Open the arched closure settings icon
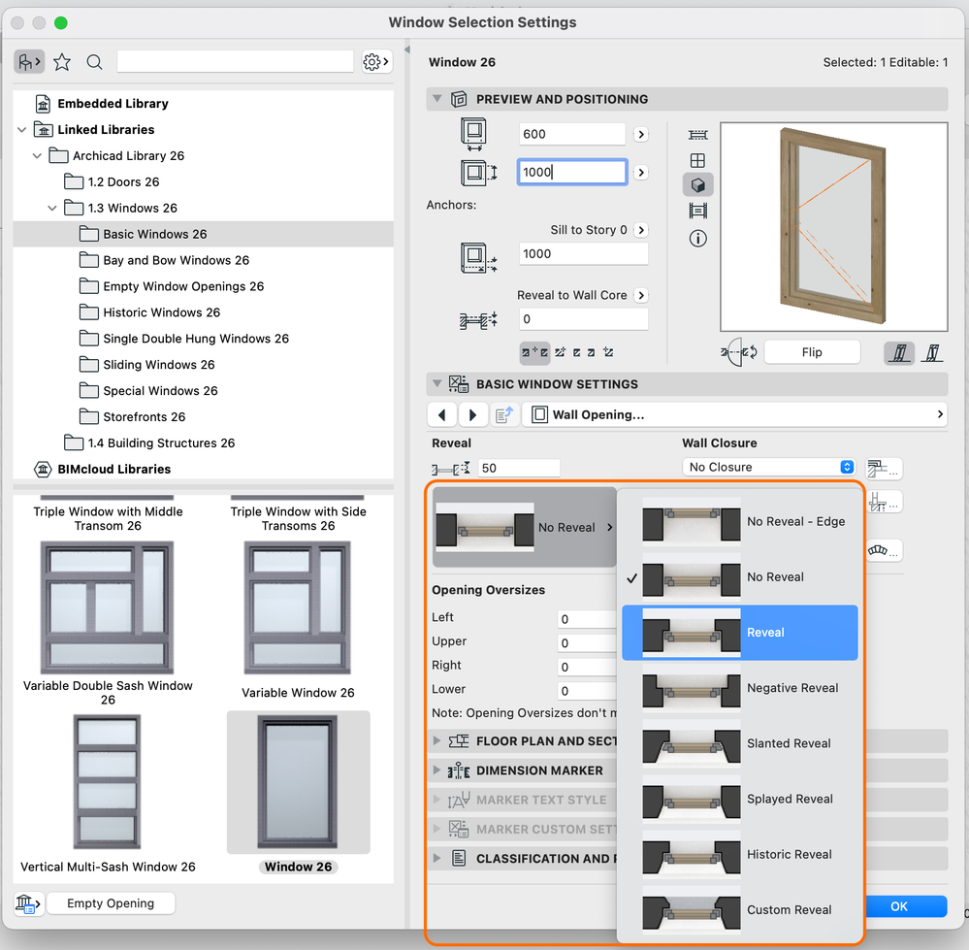This screenshot has width=969, height=950. tap(885, 550)
